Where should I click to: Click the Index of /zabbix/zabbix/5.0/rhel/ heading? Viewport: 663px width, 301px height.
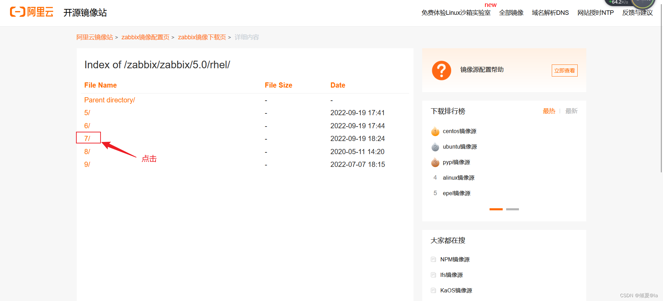click(x=157, y=65)
